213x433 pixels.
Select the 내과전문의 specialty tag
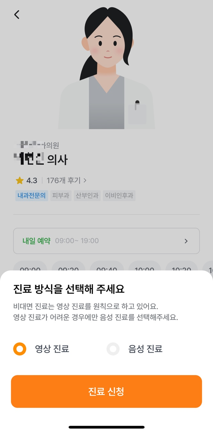click(x=32, y=196)
